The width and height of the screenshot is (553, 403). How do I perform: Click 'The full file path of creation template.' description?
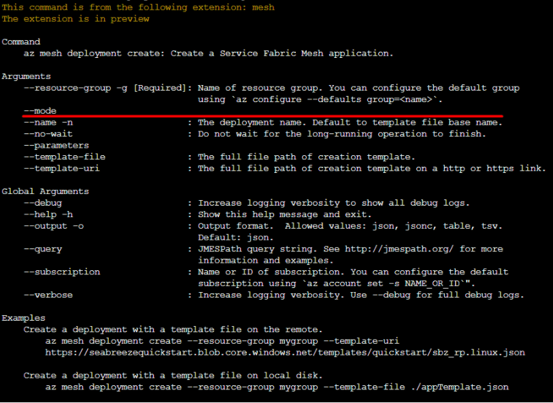pos(307,157)
